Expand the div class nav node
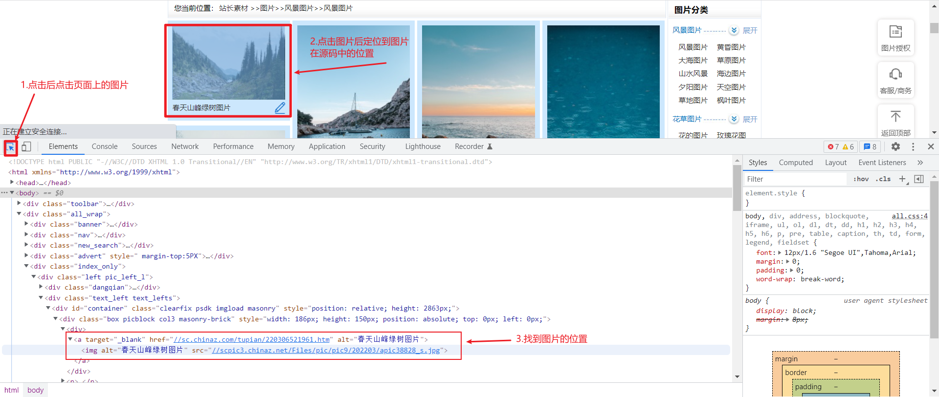 26,235
